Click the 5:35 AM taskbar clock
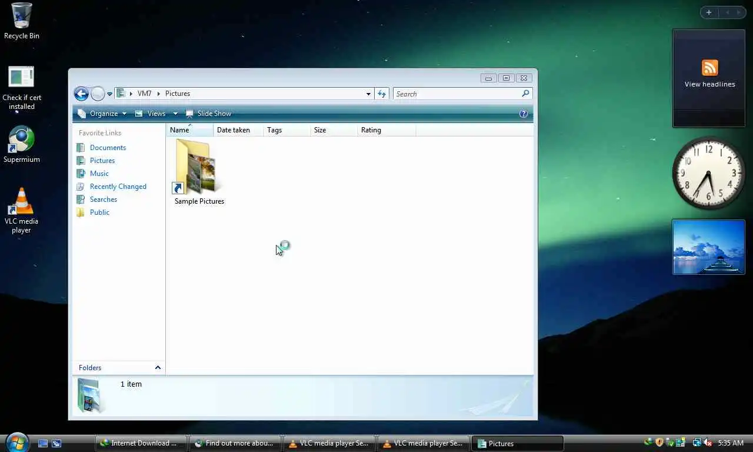This screenshot has width=753, height=452. coord(731,443)
